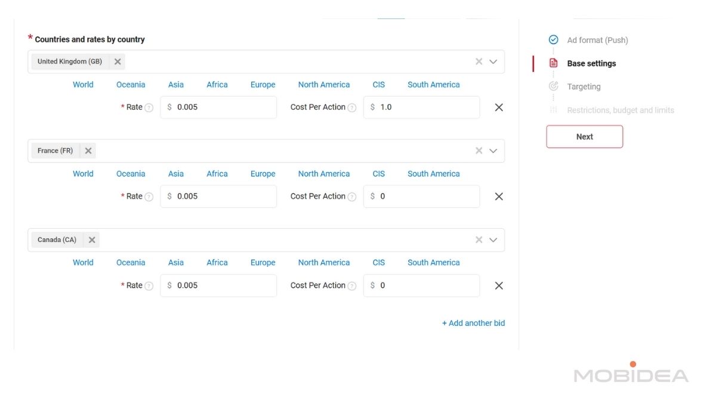Clear all countries in the United Kingdom selector

479,61
